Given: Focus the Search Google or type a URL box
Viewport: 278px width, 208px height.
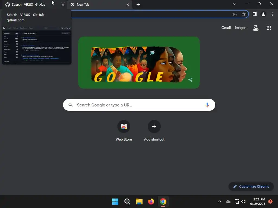Looking at the screenshot, I should coord(139,105).
